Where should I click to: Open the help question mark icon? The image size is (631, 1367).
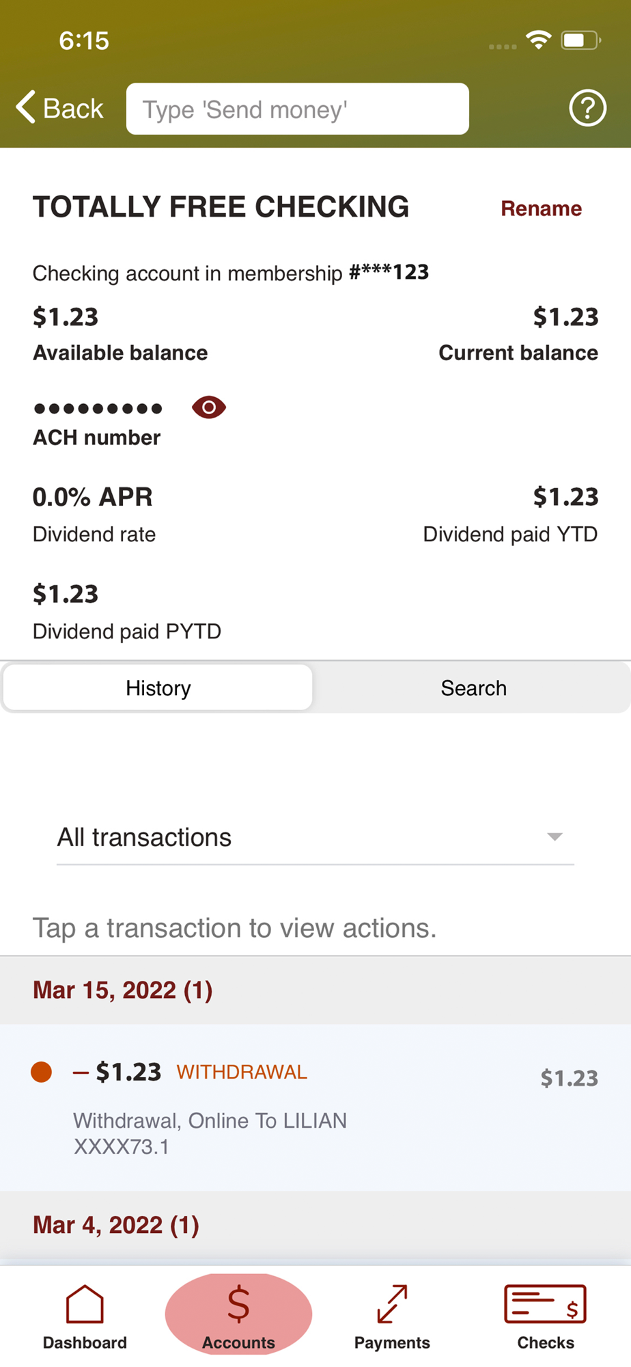[587, 108]
